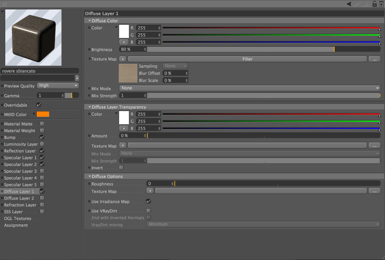This screenshot has height=260, width=385.
Task: Click Mix Strength slider bar
Action: 264,95
